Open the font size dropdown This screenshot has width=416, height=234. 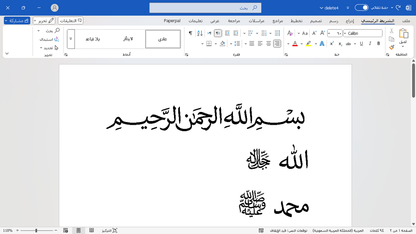[x=329, y=33]
